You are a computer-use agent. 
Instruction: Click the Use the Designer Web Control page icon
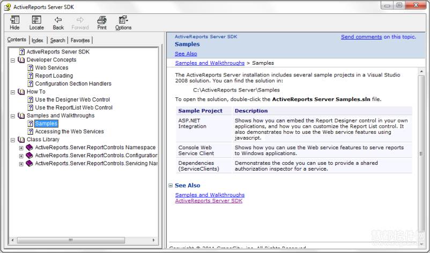[x=31, y=99]
